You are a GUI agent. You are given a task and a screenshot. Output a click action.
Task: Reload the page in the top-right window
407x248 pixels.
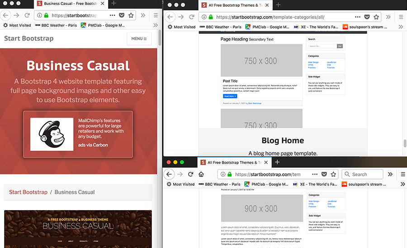tap(192, 17)
